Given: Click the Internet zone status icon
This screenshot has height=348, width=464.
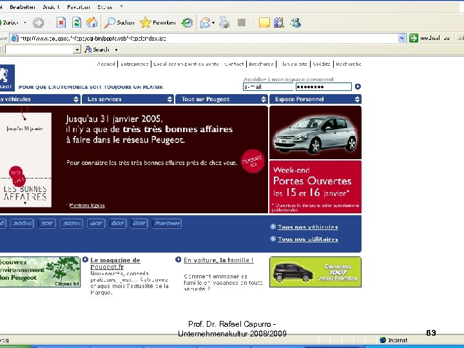Looking at the screenshot, I should pos(383,340).
